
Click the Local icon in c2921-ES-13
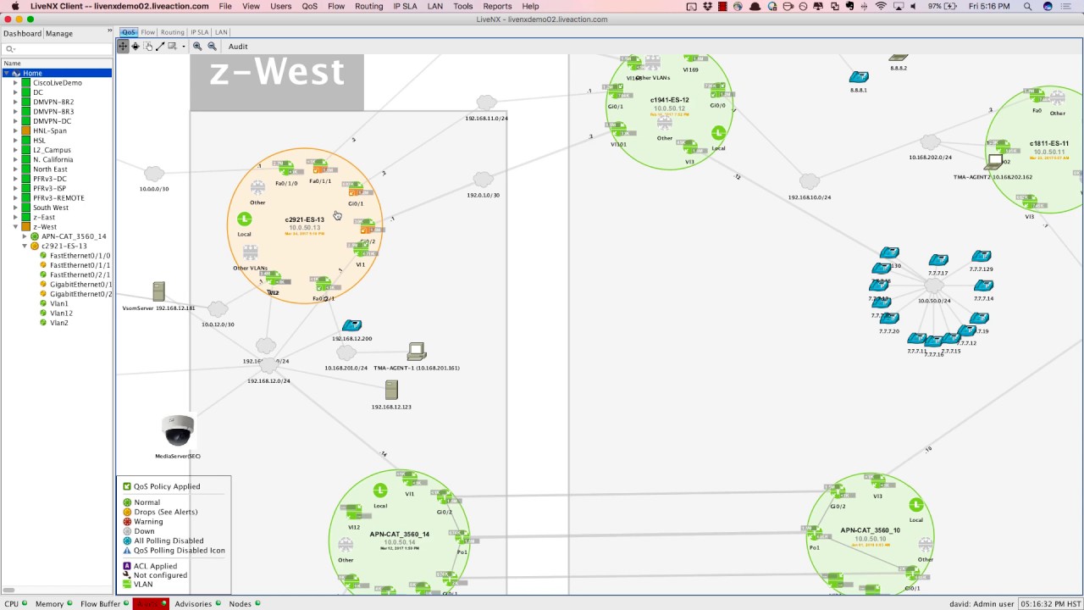tap(244, 219)
